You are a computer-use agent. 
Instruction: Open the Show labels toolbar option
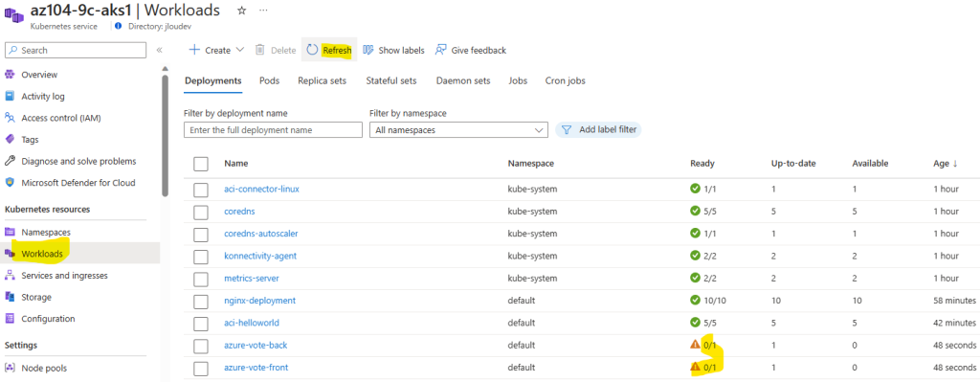point(393,50)
